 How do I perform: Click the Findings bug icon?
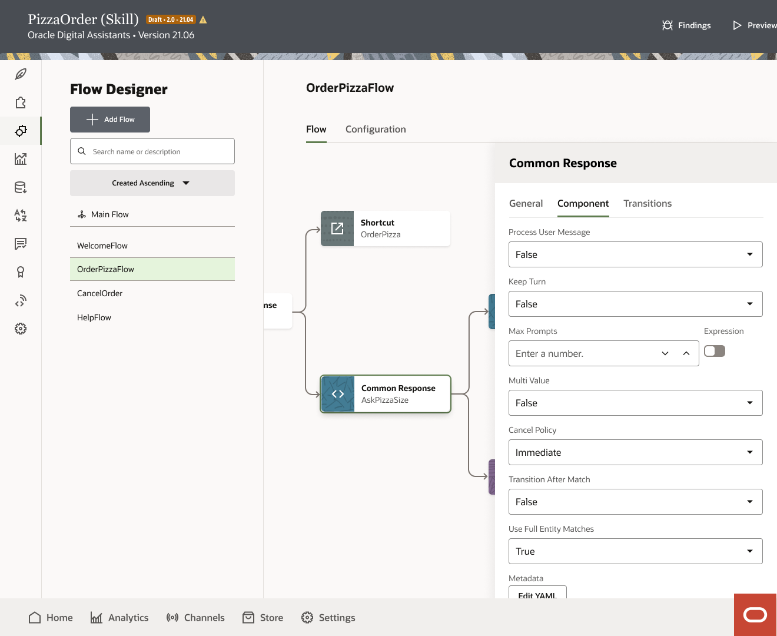[x=668, y=25]
